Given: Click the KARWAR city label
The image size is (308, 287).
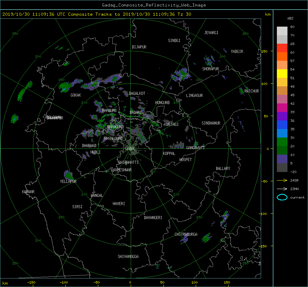Looking at the screenshot, I should (28, 192).
